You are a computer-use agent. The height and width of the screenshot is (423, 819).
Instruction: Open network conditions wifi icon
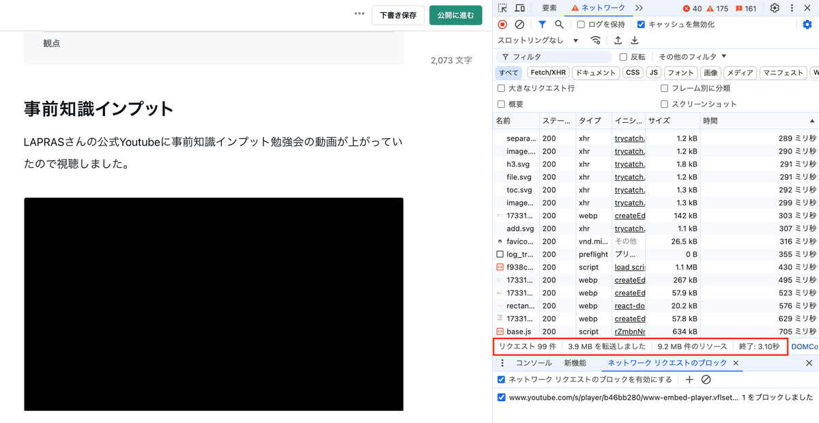coord(596,40)
